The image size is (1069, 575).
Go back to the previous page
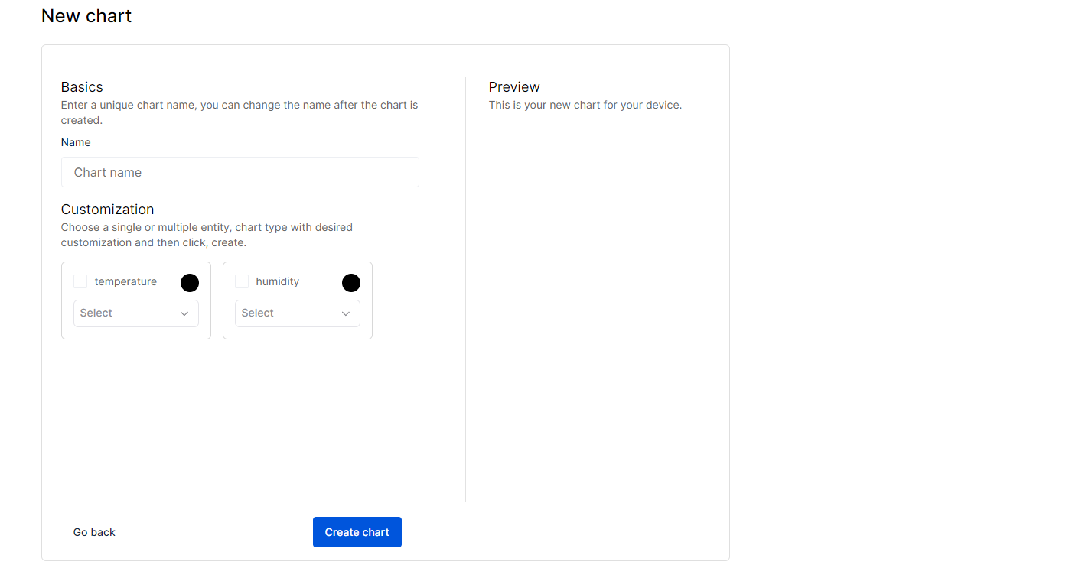pyautogui.click(x=94, y=532)
